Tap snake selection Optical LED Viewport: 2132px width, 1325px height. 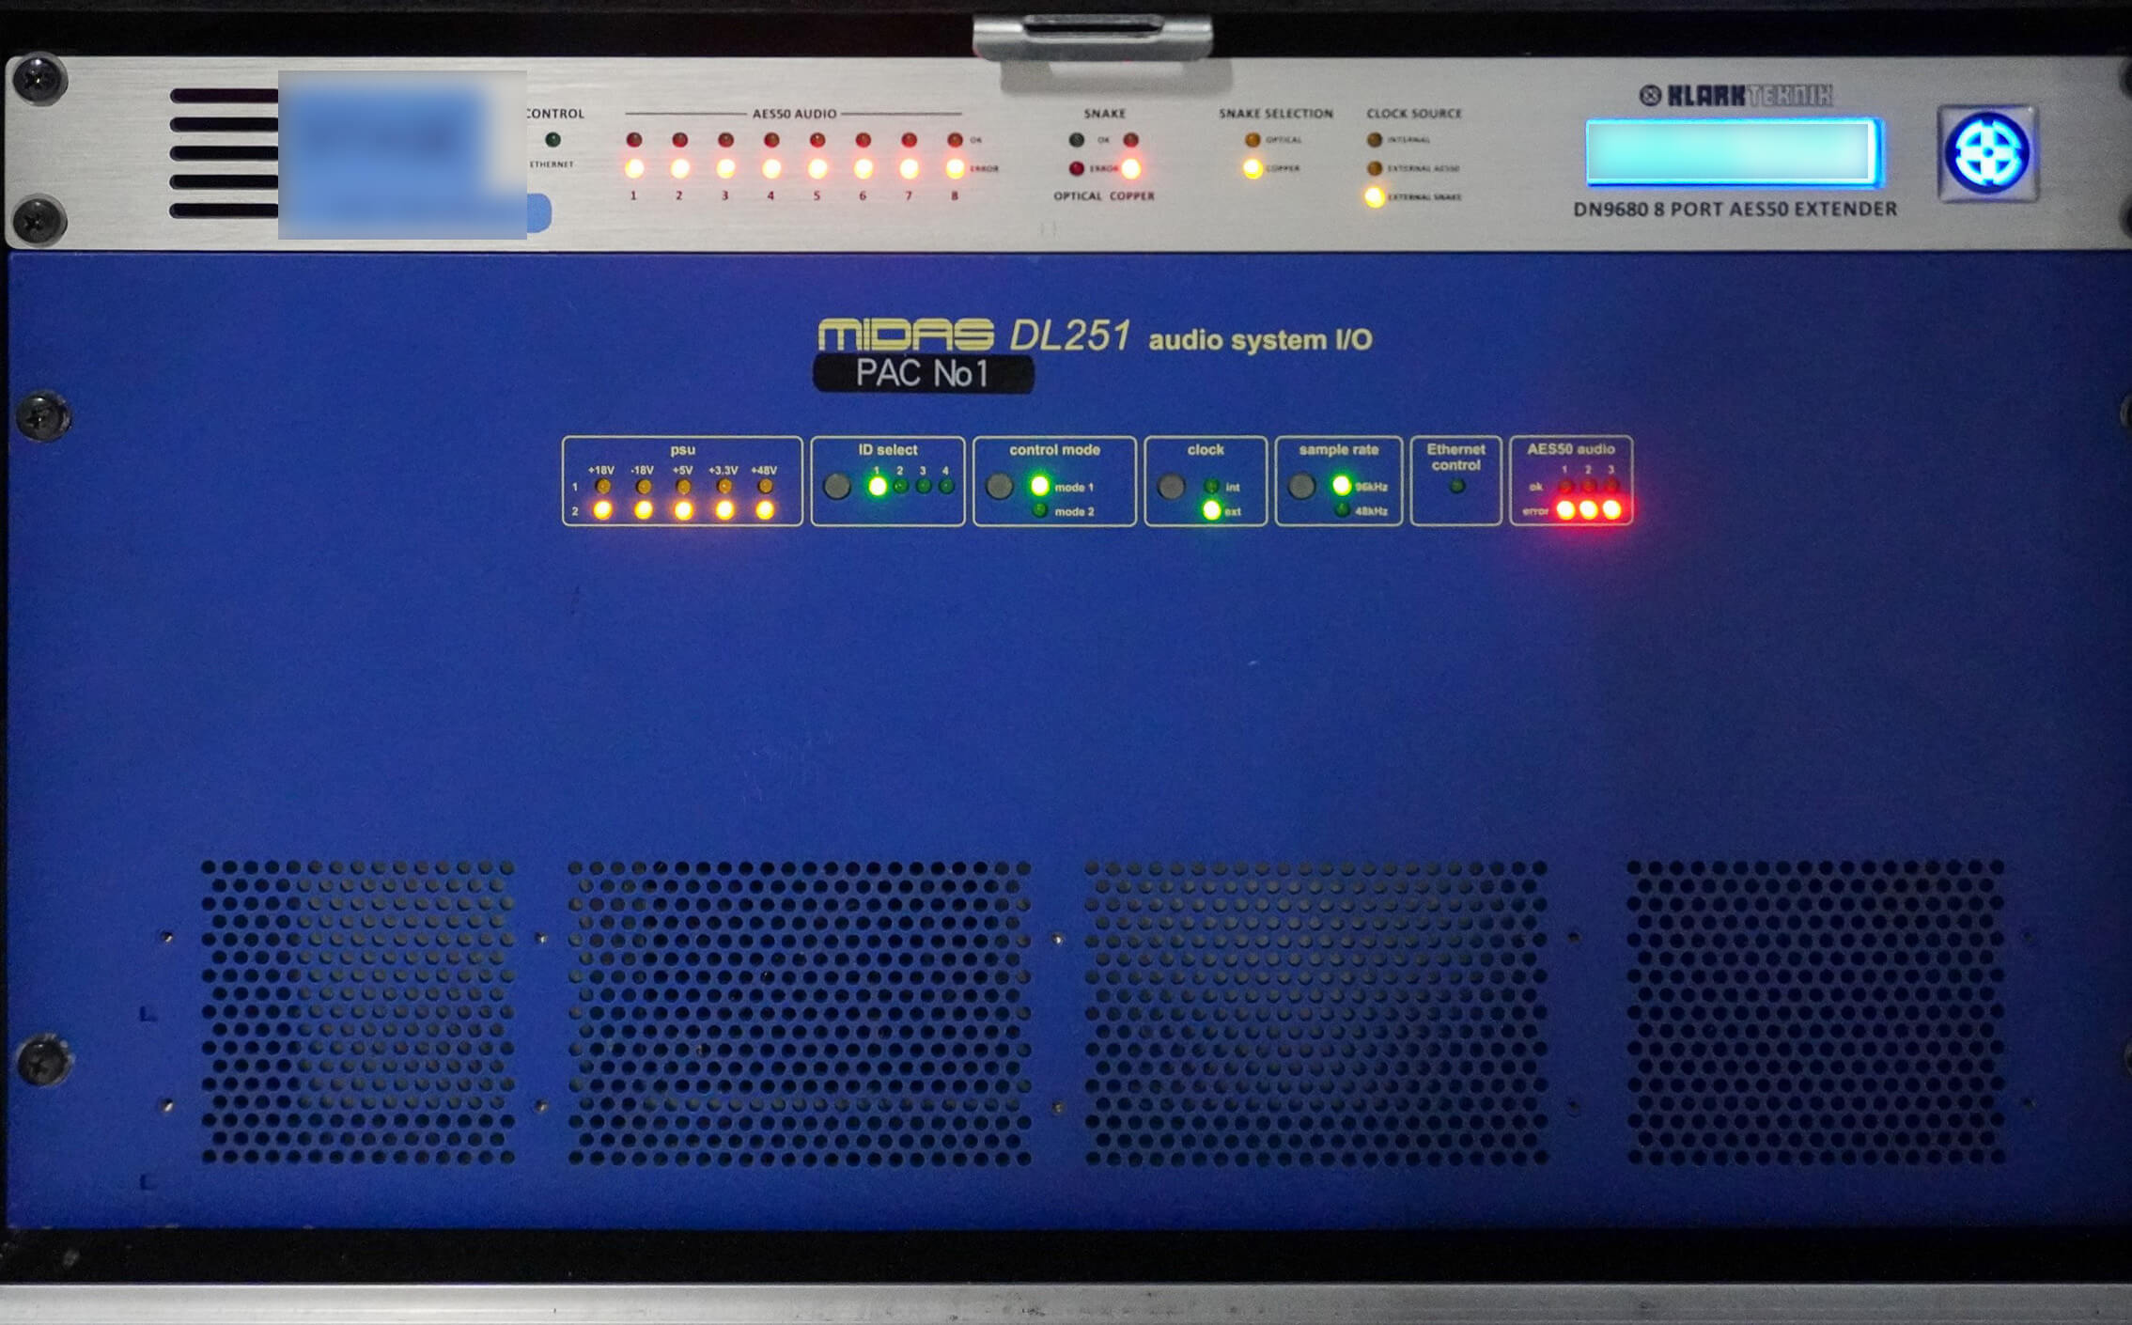(1253, 140)
